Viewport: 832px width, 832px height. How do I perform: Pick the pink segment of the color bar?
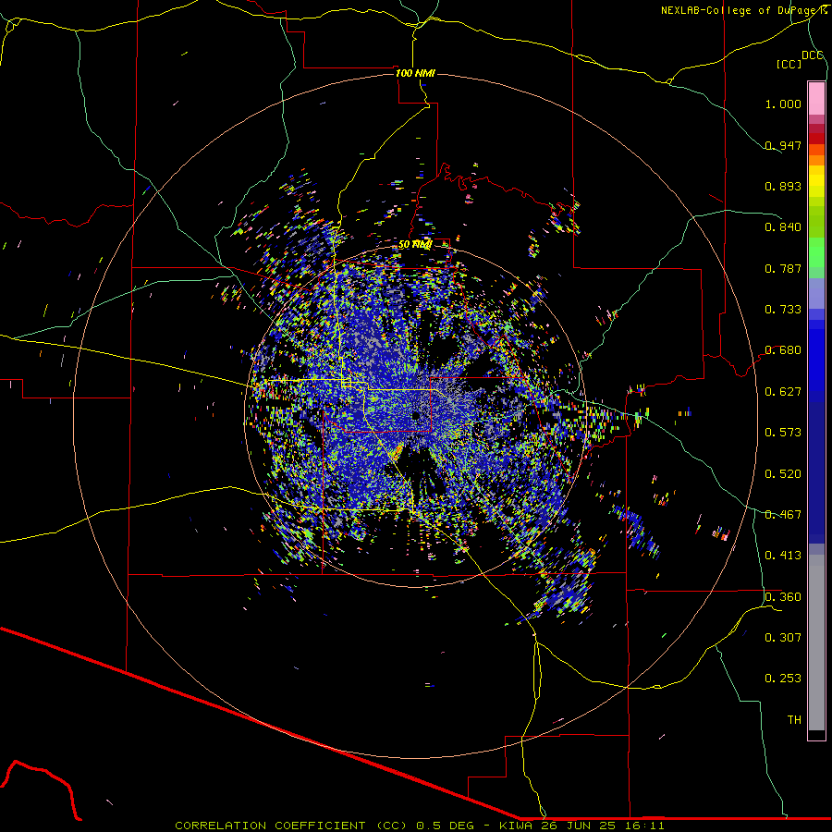tap(816, 98)
